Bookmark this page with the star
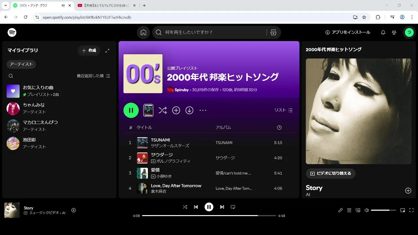The image size is (418, 235). tap(364, 17)
